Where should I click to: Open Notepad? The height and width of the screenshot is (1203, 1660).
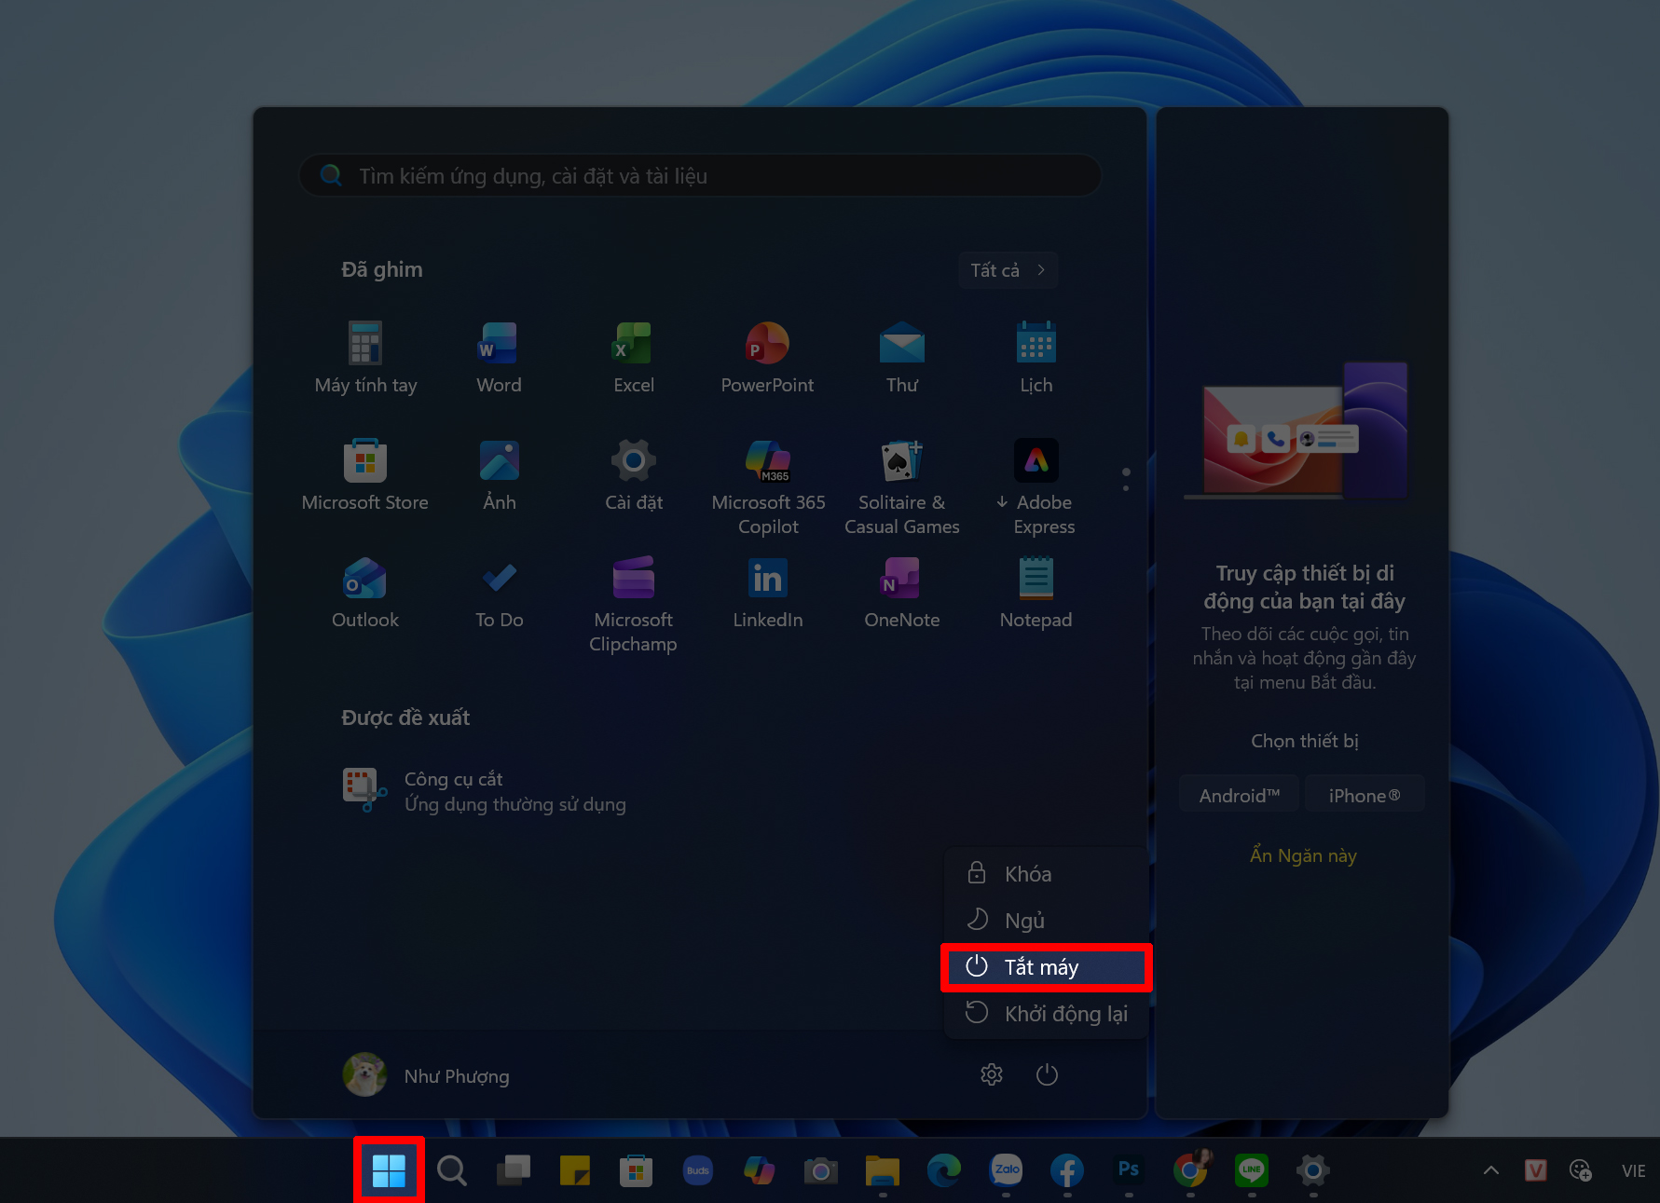click(x=1036, y=592)
